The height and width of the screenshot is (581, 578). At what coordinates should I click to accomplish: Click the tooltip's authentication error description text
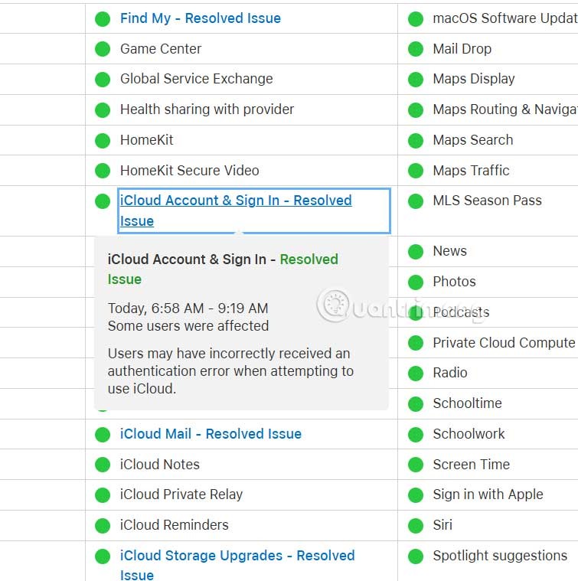coord(230,371)
